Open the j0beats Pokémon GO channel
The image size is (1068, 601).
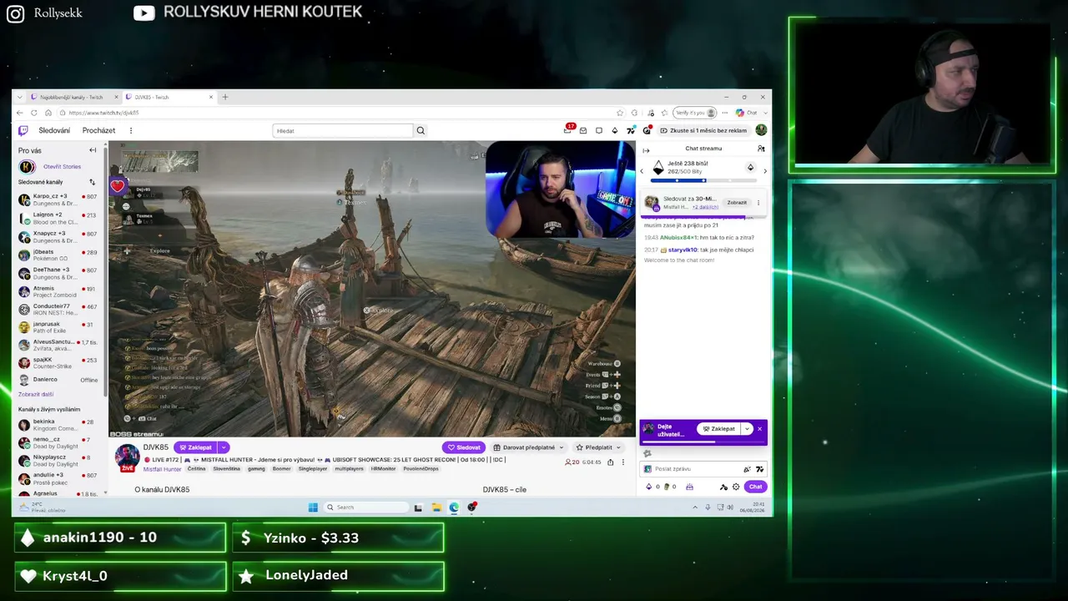pyautogui.click(x=58, y=255)
